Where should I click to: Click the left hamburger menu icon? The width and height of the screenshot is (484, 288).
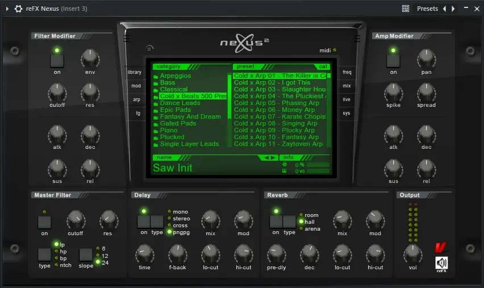pos(126,39)
